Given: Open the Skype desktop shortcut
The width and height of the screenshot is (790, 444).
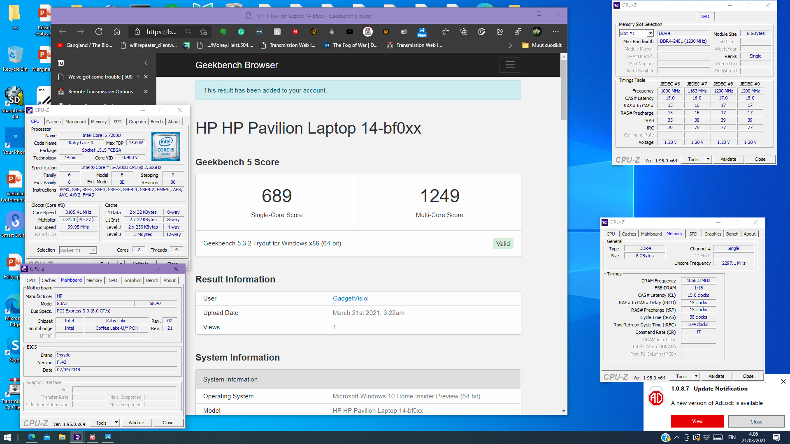Looking at the screenshot, I should pos(14,350).
